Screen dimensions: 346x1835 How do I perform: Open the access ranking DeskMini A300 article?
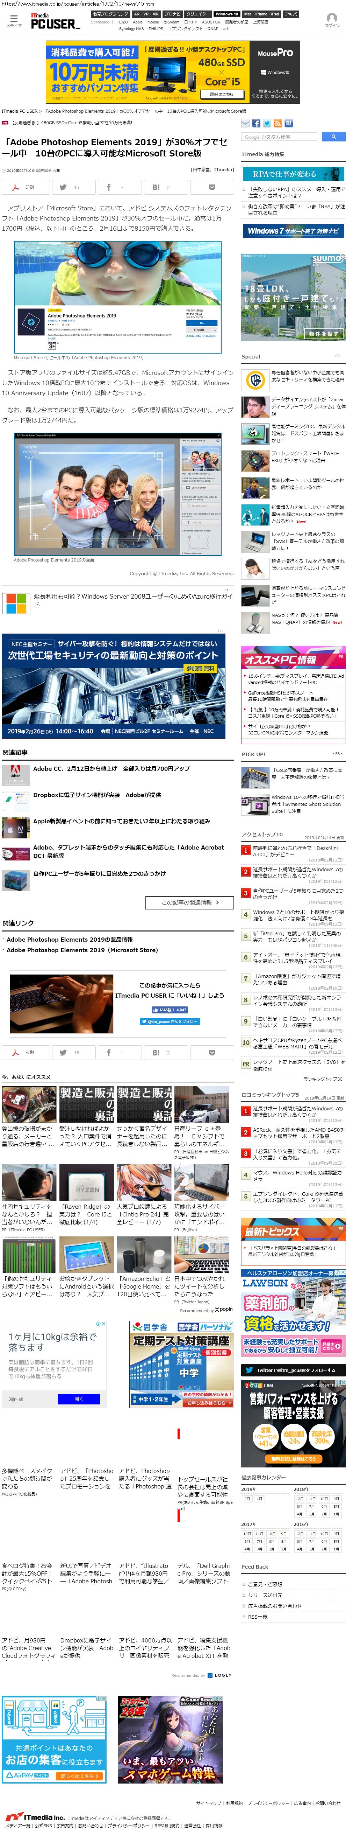[x=296, y=851]
